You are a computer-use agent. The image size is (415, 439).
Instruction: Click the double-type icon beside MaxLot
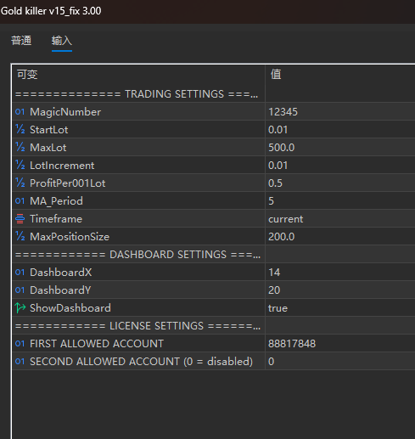20,148
